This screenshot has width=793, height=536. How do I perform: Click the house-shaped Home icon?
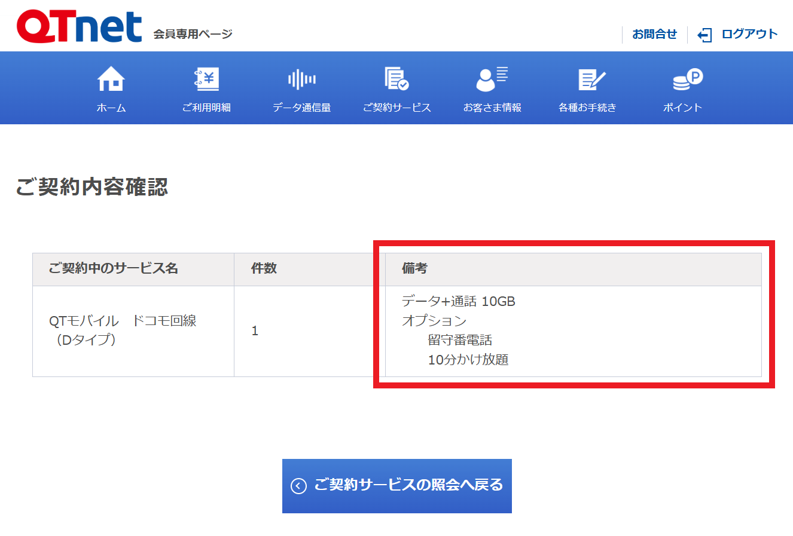pos(111,79)
